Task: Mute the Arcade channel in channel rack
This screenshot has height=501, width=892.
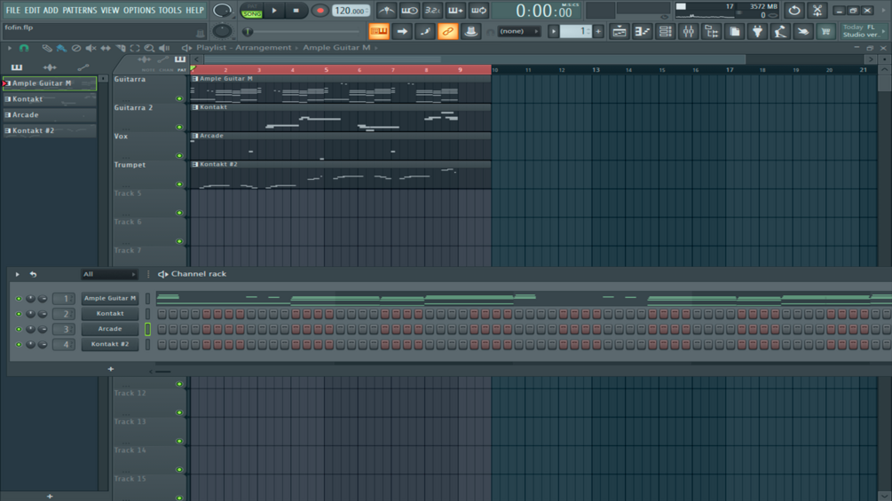Action: tap(19, 329)
